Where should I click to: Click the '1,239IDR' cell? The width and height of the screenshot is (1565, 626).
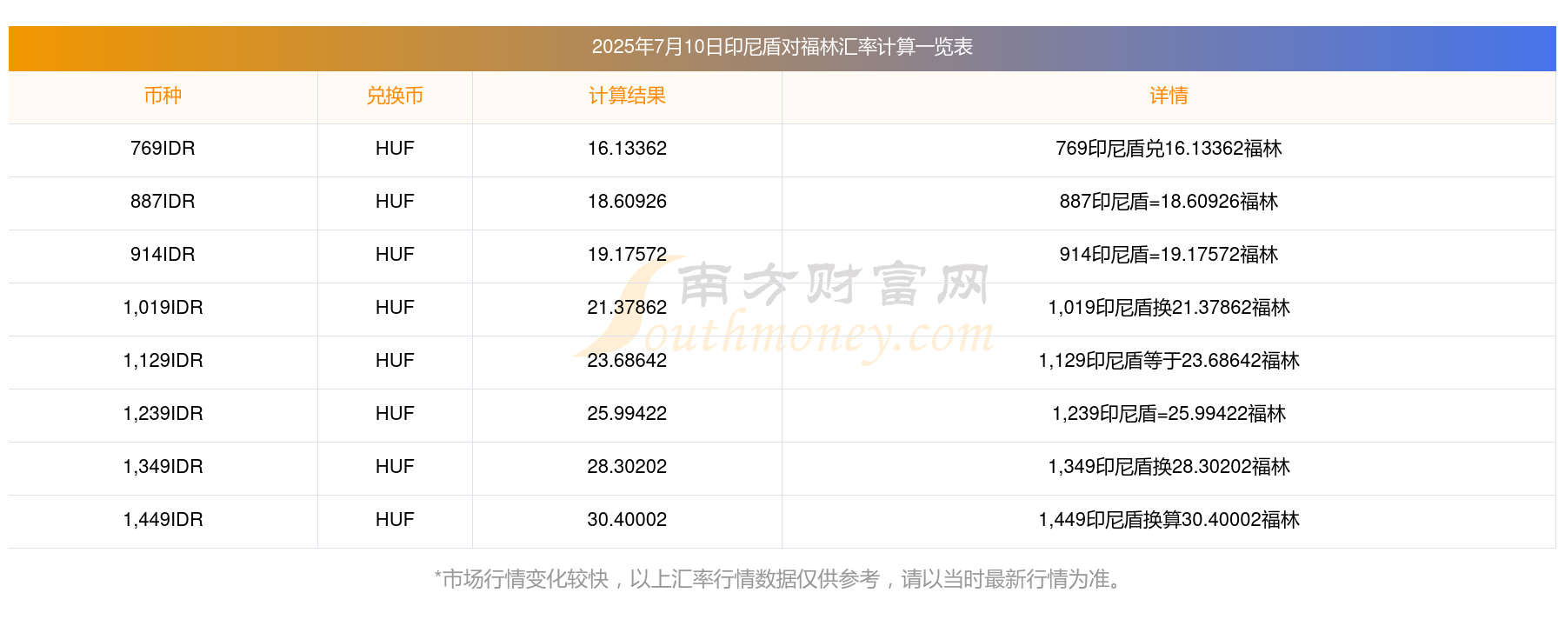[163, 414]
